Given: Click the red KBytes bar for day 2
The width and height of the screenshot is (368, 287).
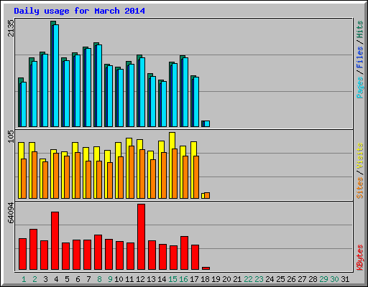Looking at the screenshot, I should tap(33, 249).
